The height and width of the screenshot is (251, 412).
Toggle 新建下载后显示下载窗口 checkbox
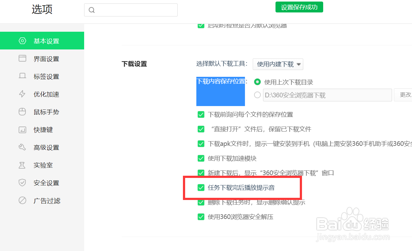(x=201, y=173)
